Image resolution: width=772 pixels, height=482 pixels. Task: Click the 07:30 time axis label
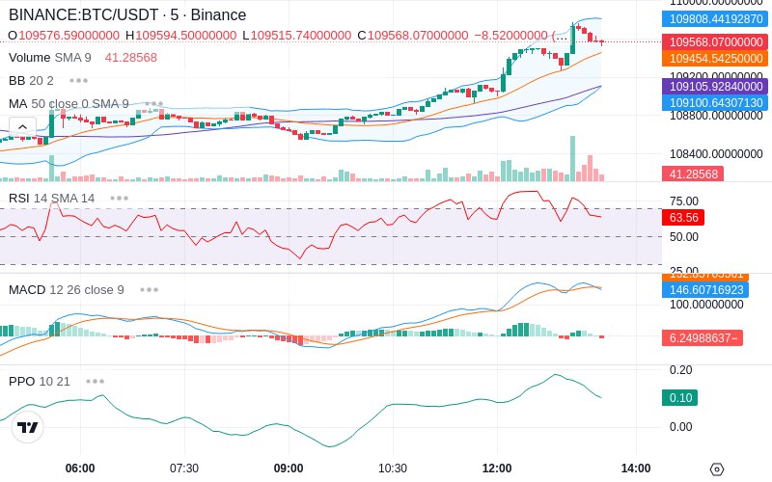[184, 469]
